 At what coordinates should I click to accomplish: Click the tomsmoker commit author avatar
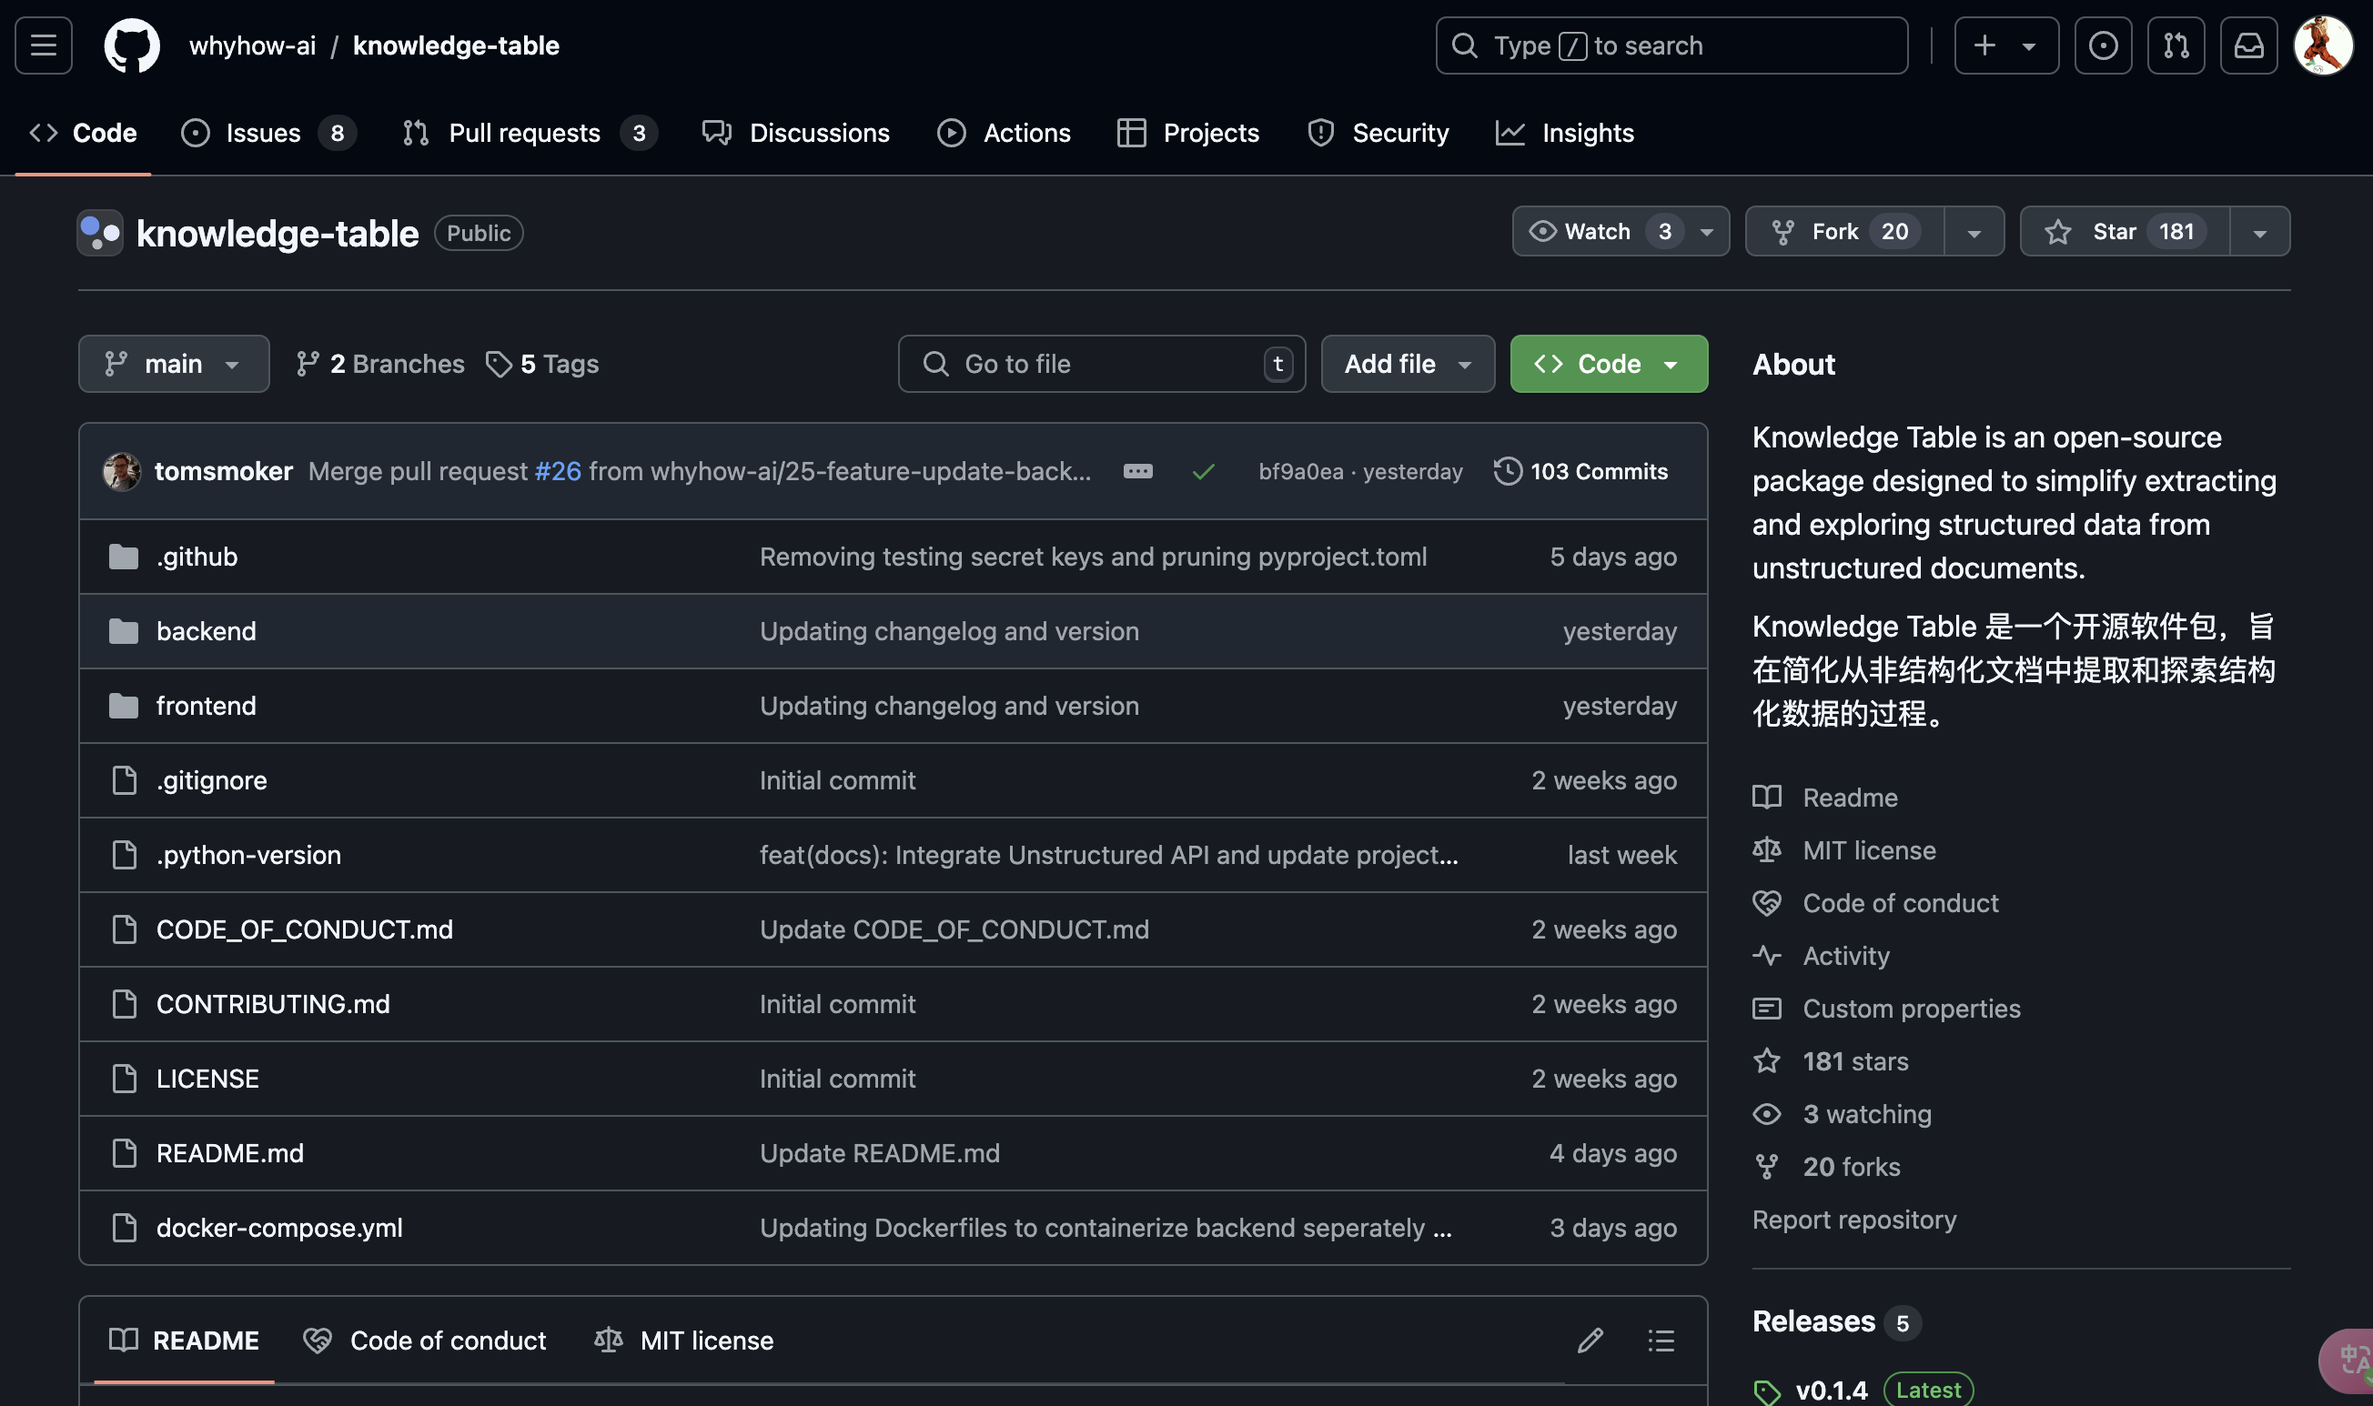click(x=121, y=472)
